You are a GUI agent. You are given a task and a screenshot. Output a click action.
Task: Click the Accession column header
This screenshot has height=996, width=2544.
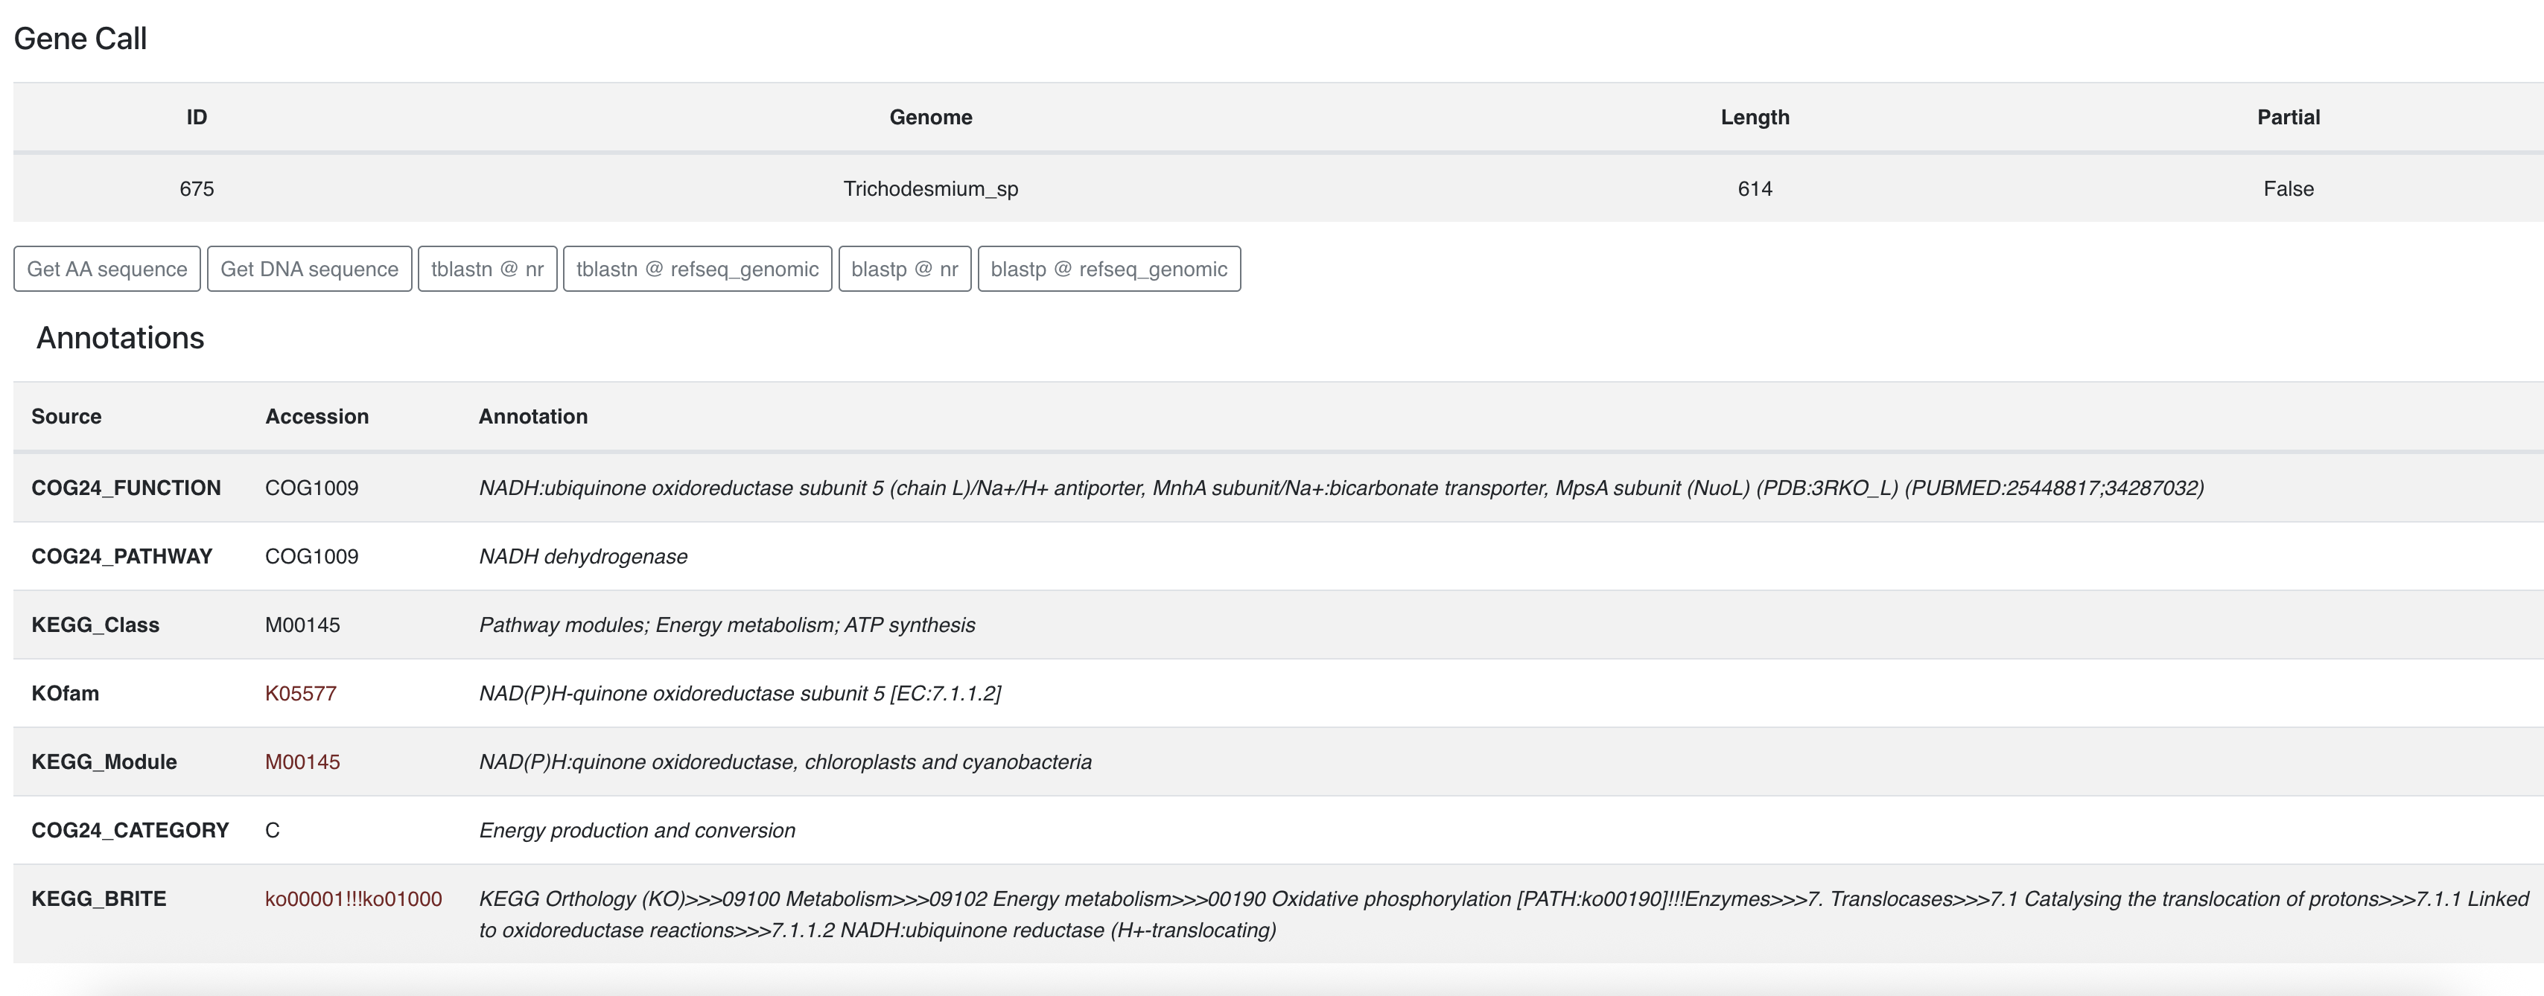[x=316, y=417]
